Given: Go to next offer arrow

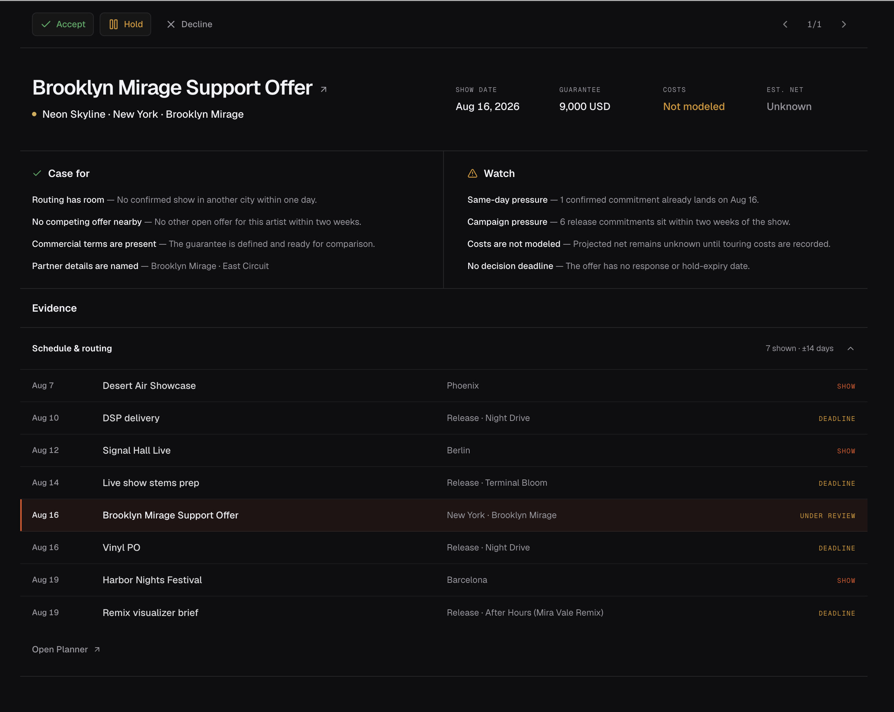Looking at the screenshot, I should pos(844,25).
